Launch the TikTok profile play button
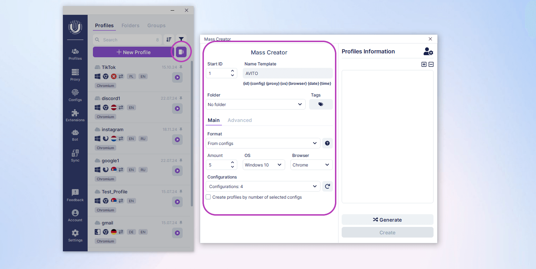This screenshot has width=536, height=269. point(177,77)
